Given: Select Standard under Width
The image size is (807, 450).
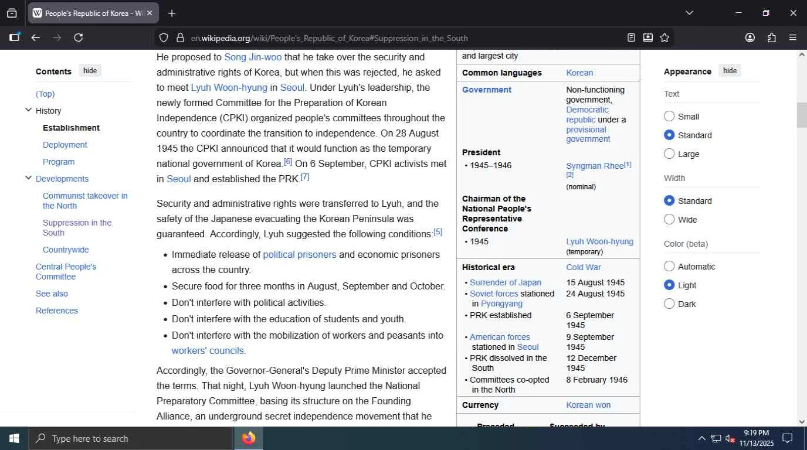Looking at the screenshot, I should coord(669,200).
